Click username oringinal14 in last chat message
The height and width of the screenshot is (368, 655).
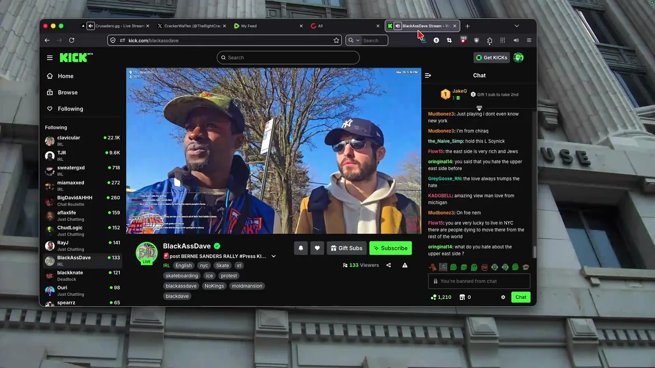point(441,247)
